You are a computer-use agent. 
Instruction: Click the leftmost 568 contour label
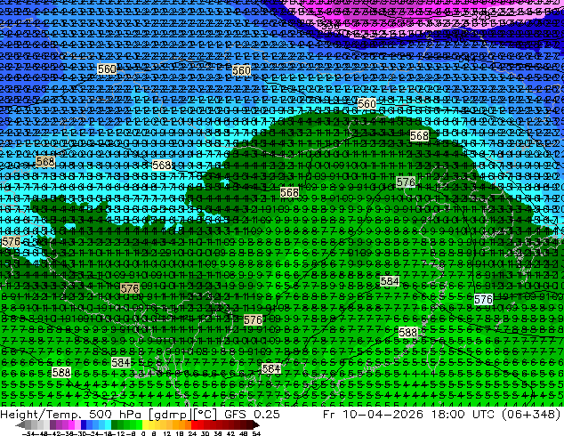pos(45,162)
